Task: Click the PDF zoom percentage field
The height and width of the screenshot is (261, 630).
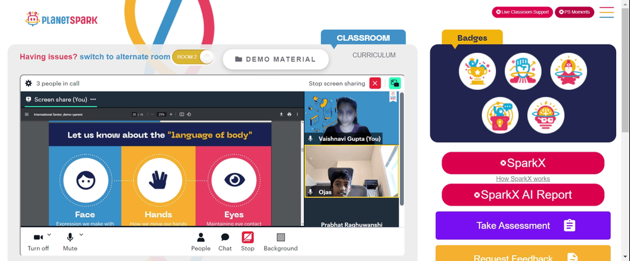Action: click(x=161, y=114)
